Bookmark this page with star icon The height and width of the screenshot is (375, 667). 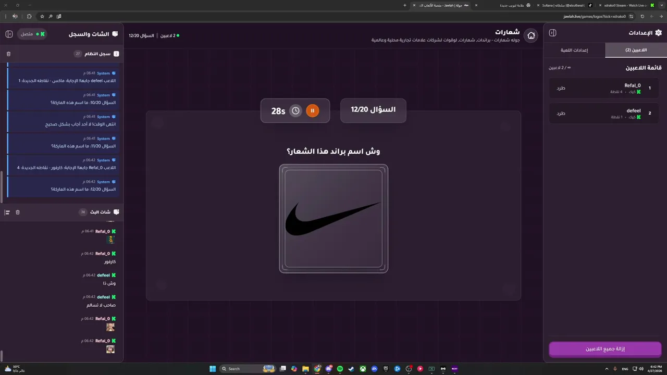pyautogui.click(x=42, y=16)
